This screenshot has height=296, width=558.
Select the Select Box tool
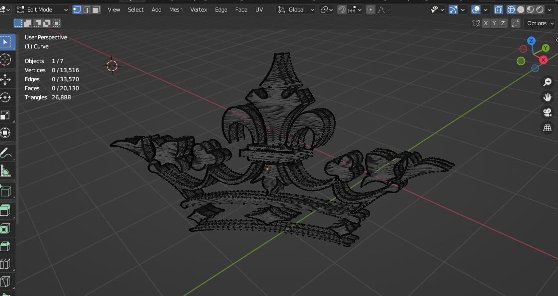[x=6, y=42]
